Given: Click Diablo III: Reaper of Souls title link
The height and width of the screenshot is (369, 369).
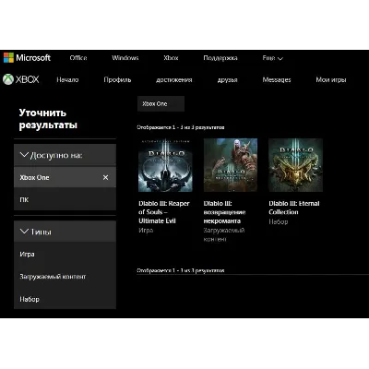Looking at the screenshot, I should [x=164, y=212].
